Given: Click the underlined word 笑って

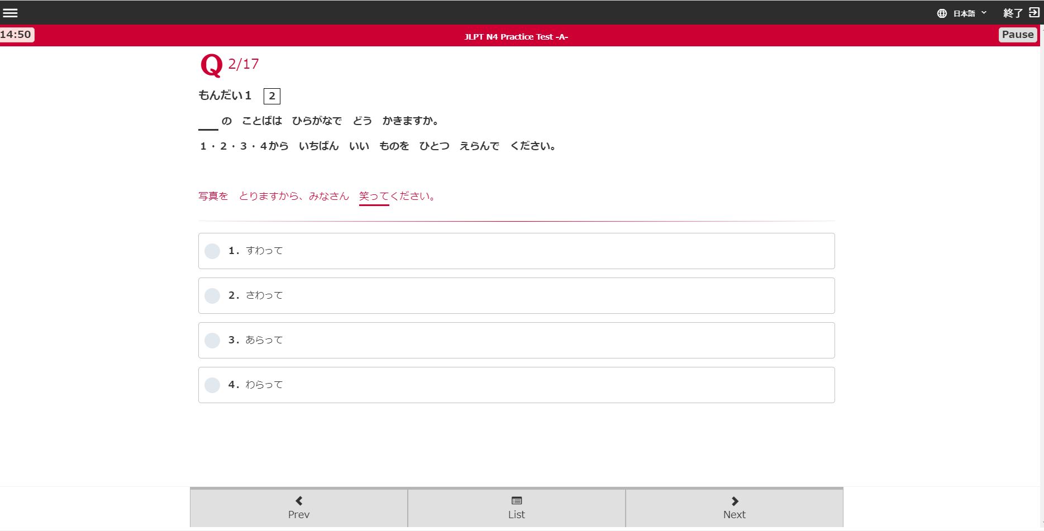Looking at the screenshot, I should [374, 197].
